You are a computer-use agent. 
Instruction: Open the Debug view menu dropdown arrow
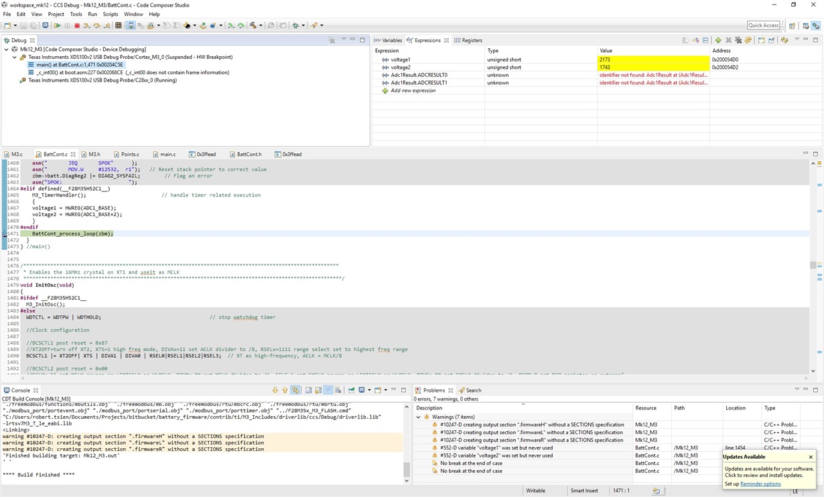(x=344, y=39)
